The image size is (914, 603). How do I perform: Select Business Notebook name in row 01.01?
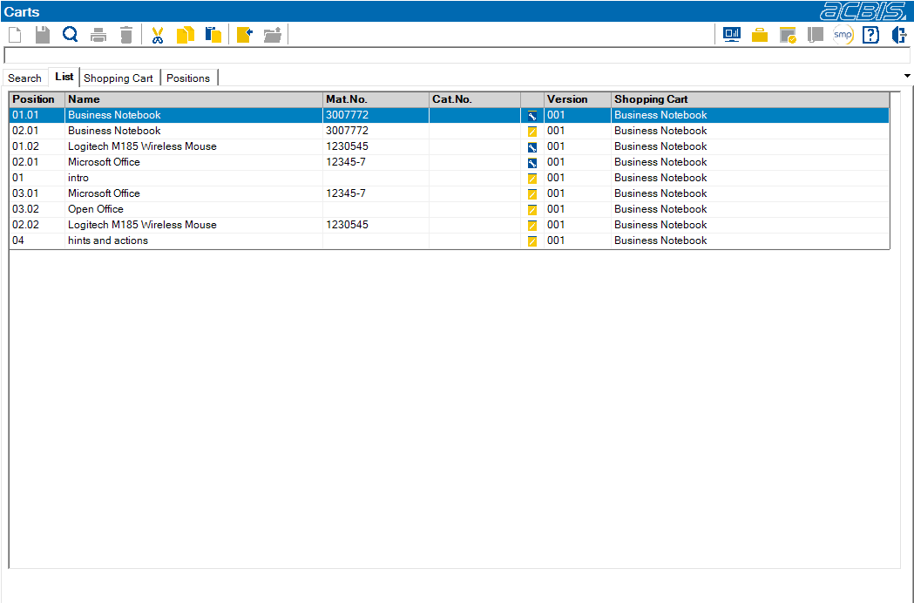point(114,115)
